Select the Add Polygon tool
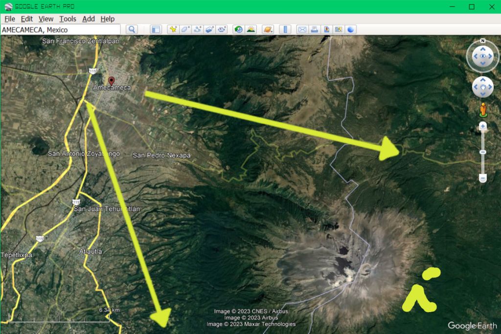 185,29
